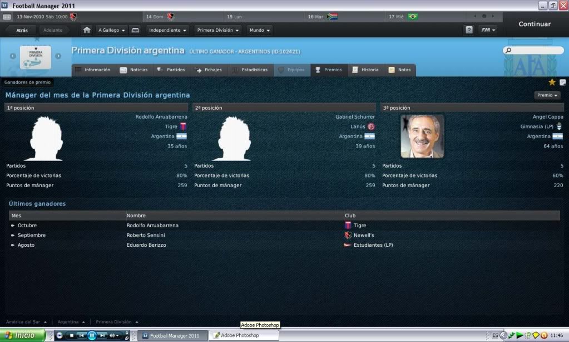Click the Gimnasia (LP) badge in 3ª posición
The width and height of the screenshot is (569, 342).
tap(559, 126)
